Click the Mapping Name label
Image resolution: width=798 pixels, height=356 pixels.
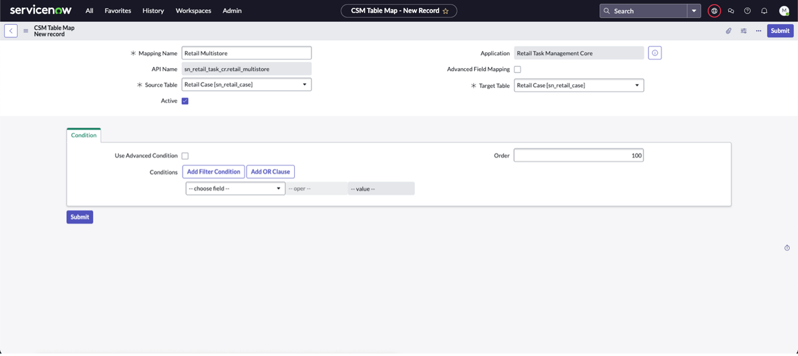(158, 54)
